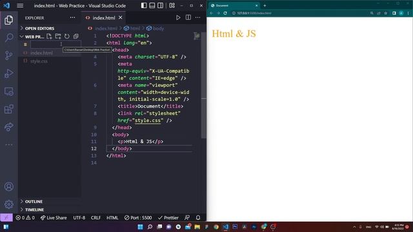This screenshot has width=413, height=232.
Task: Open the Search view in activity bar
Action: [x=8, y=37]
